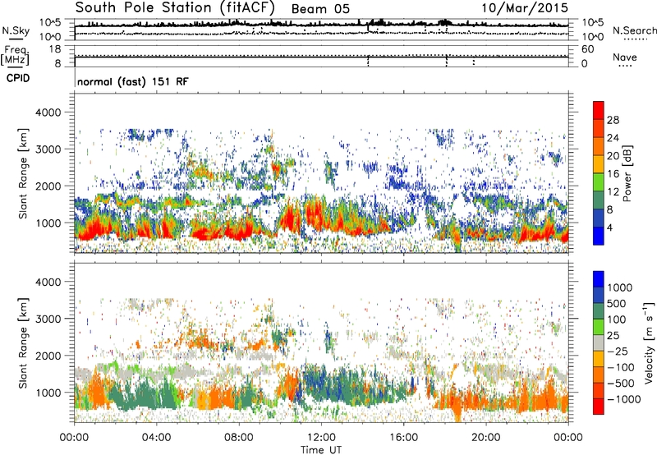Click the 'South Pole Station (fitACF)' title
The image size is (657, 455).
click(175, 8)
